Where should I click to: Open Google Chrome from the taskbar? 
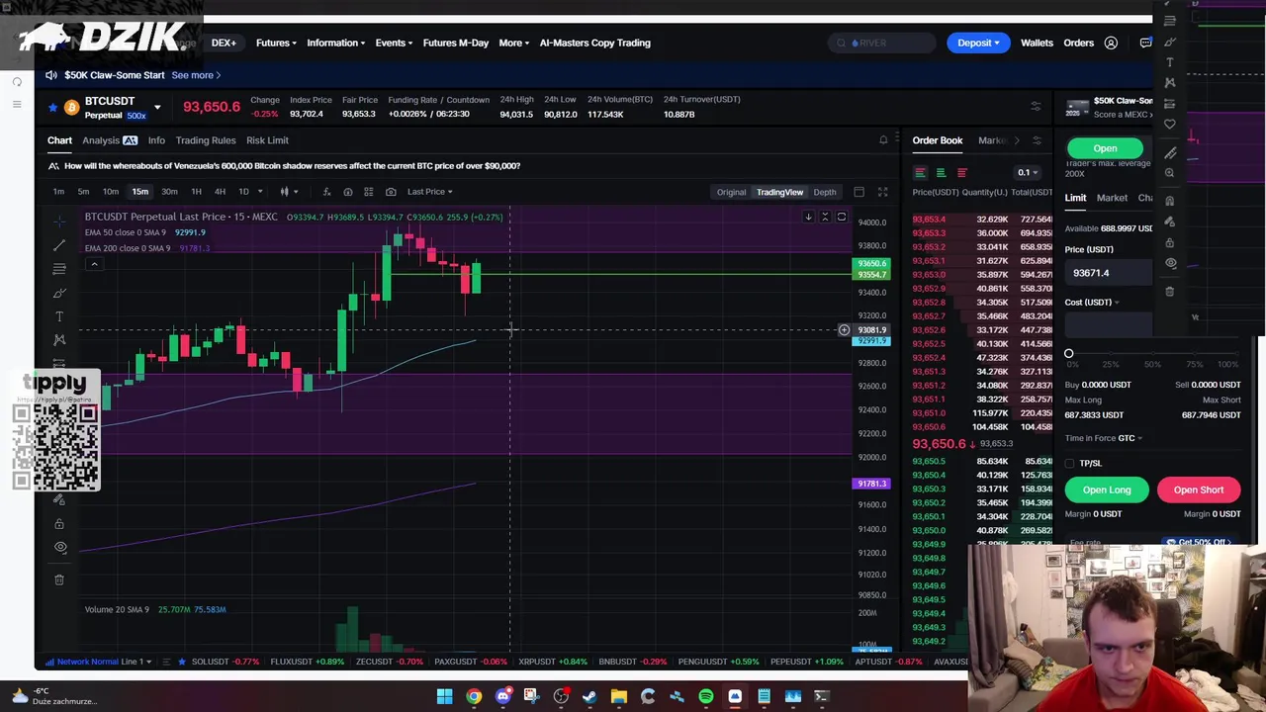(x=474, y=696)
